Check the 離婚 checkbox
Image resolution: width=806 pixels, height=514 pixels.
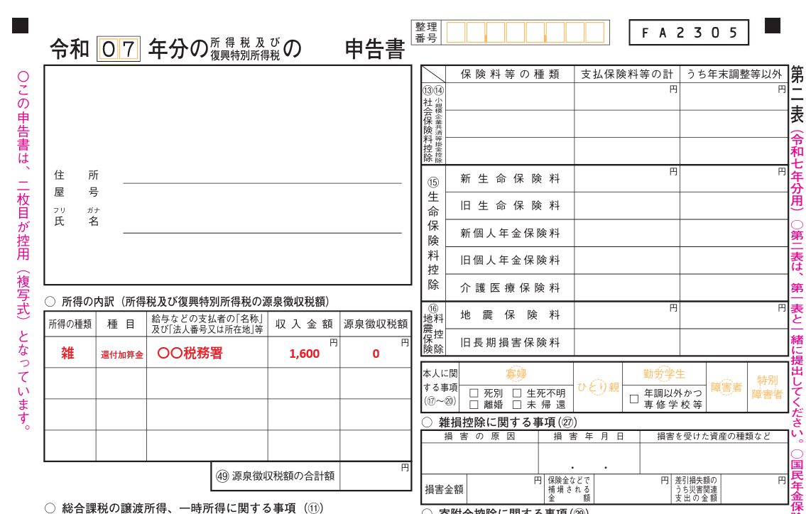(474, 405)
